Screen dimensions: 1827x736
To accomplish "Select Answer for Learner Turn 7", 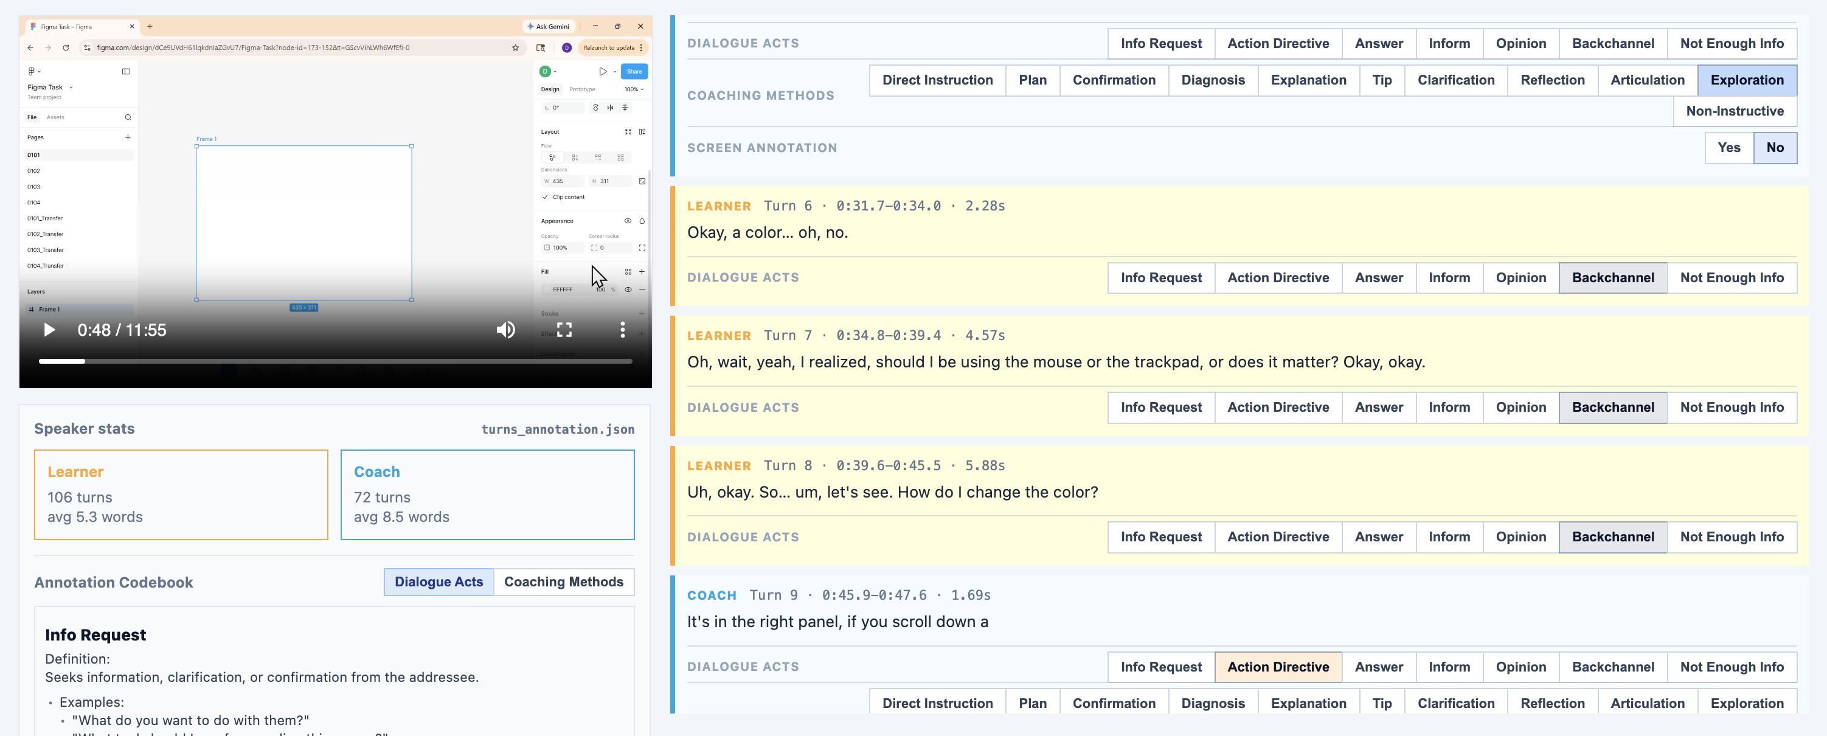I will tap(1379, 408).
